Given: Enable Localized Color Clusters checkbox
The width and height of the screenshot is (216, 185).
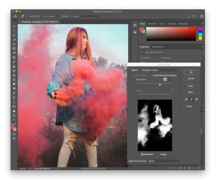Looking at the screenshot, I should tap(151, 75).
